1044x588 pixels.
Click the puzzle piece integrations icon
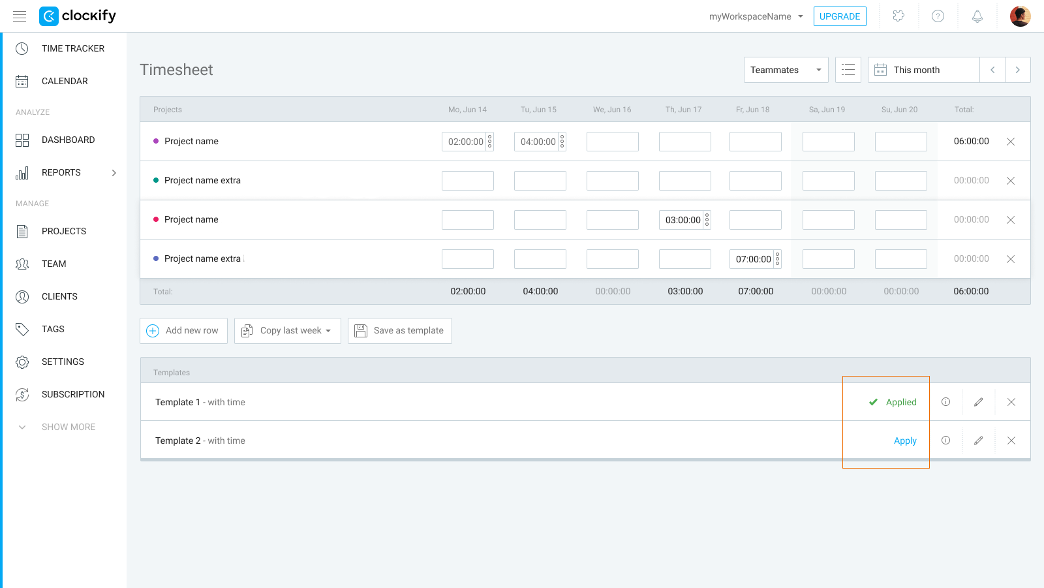point(898,16)
